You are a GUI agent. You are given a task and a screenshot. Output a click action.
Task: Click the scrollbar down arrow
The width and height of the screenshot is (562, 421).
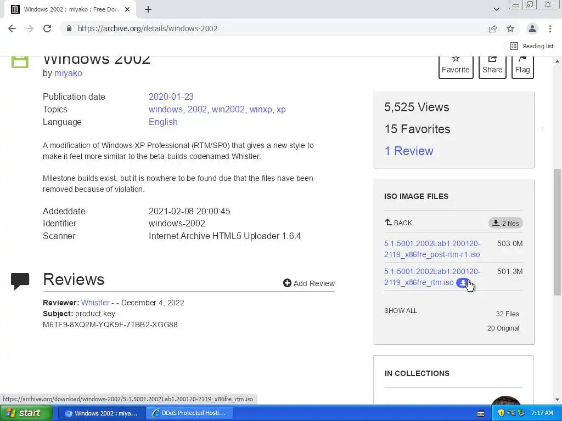point(557,400)
